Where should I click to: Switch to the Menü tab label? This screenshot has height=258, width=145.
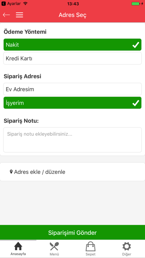54,254
